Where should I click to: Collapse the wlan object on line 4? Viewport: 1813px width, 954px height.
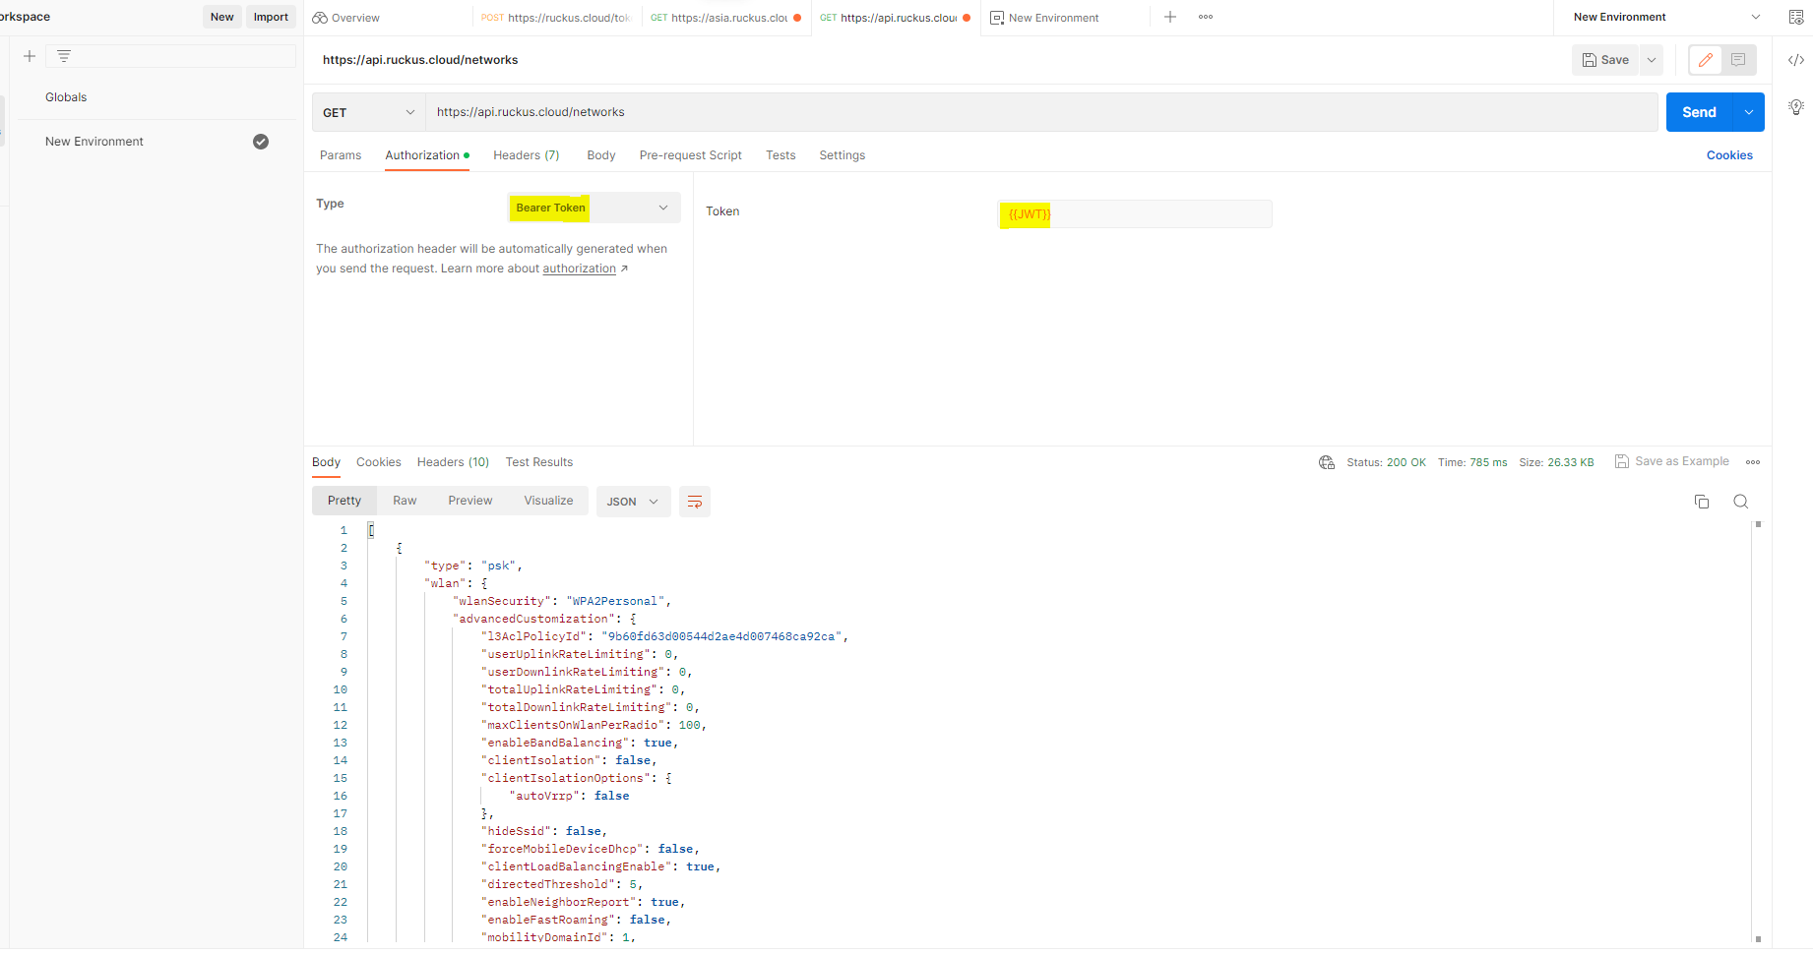coord(484,583)
